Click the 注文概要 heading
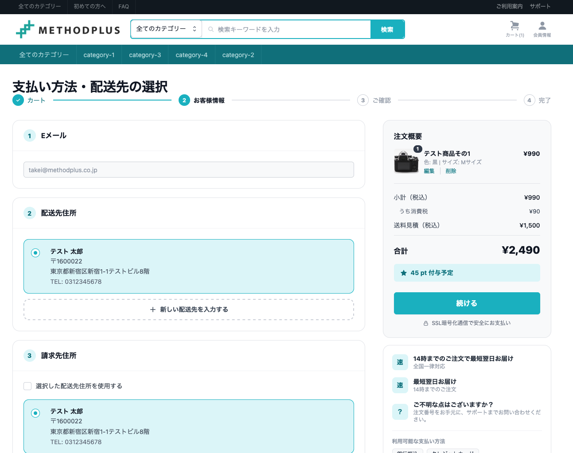This screenshot has height=453, width=573. coord(408,136)
